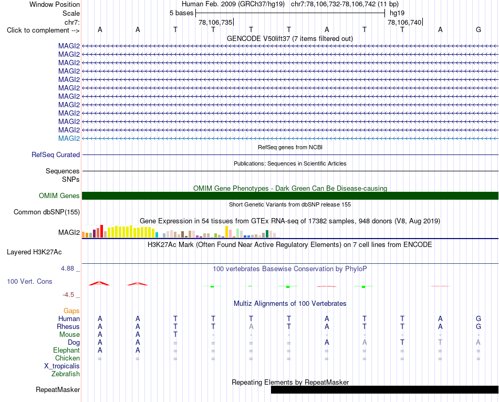Click the 78,106,735 ruler position
Image resolution: width=499 pixels, height=402 pixels.
click(215, 22)
